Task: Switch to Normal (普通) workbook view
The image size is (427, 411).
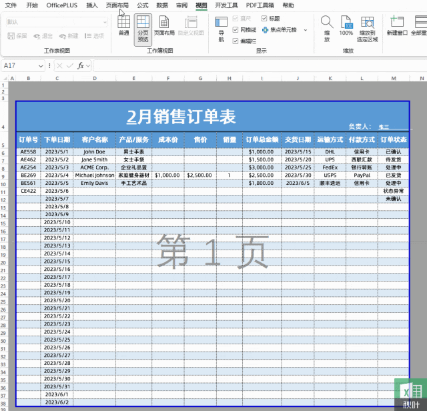Action: click(123, 26)
